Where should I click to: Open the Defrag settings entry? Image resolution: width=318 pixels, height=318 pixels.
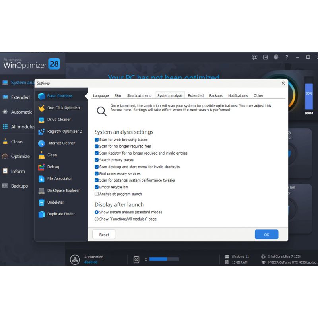coord(53,167)
